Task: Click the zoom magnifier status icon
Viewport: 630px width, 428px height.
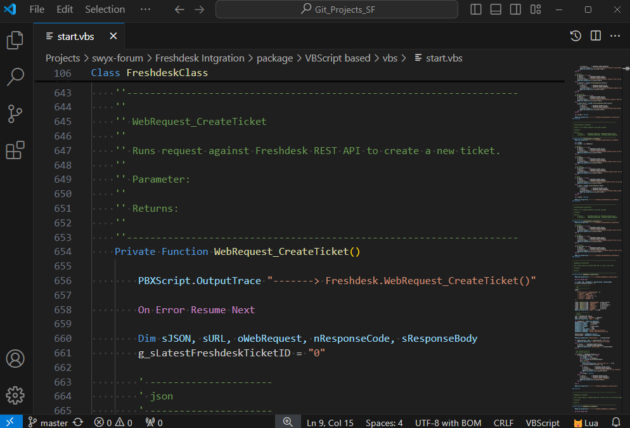Action: tap(288, 422)
